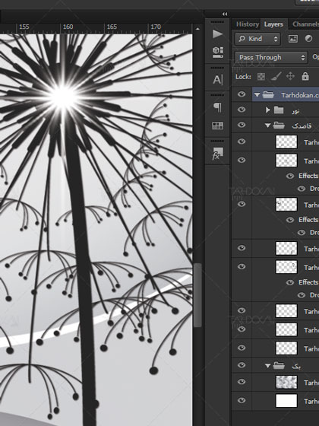
Task: Open the 3D cube panel icon
Action: point(217,52)
